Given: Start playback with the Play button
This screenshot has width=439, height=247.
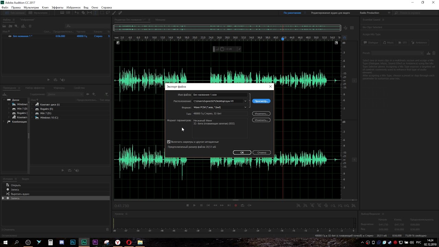Looking at the screenshot, I should (x=194, y=205).
